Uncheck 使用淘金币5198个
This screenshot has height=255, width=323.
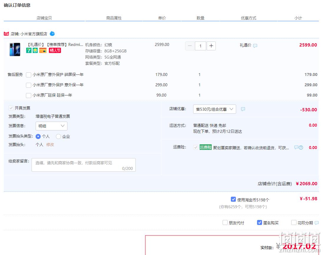point(233,199)
